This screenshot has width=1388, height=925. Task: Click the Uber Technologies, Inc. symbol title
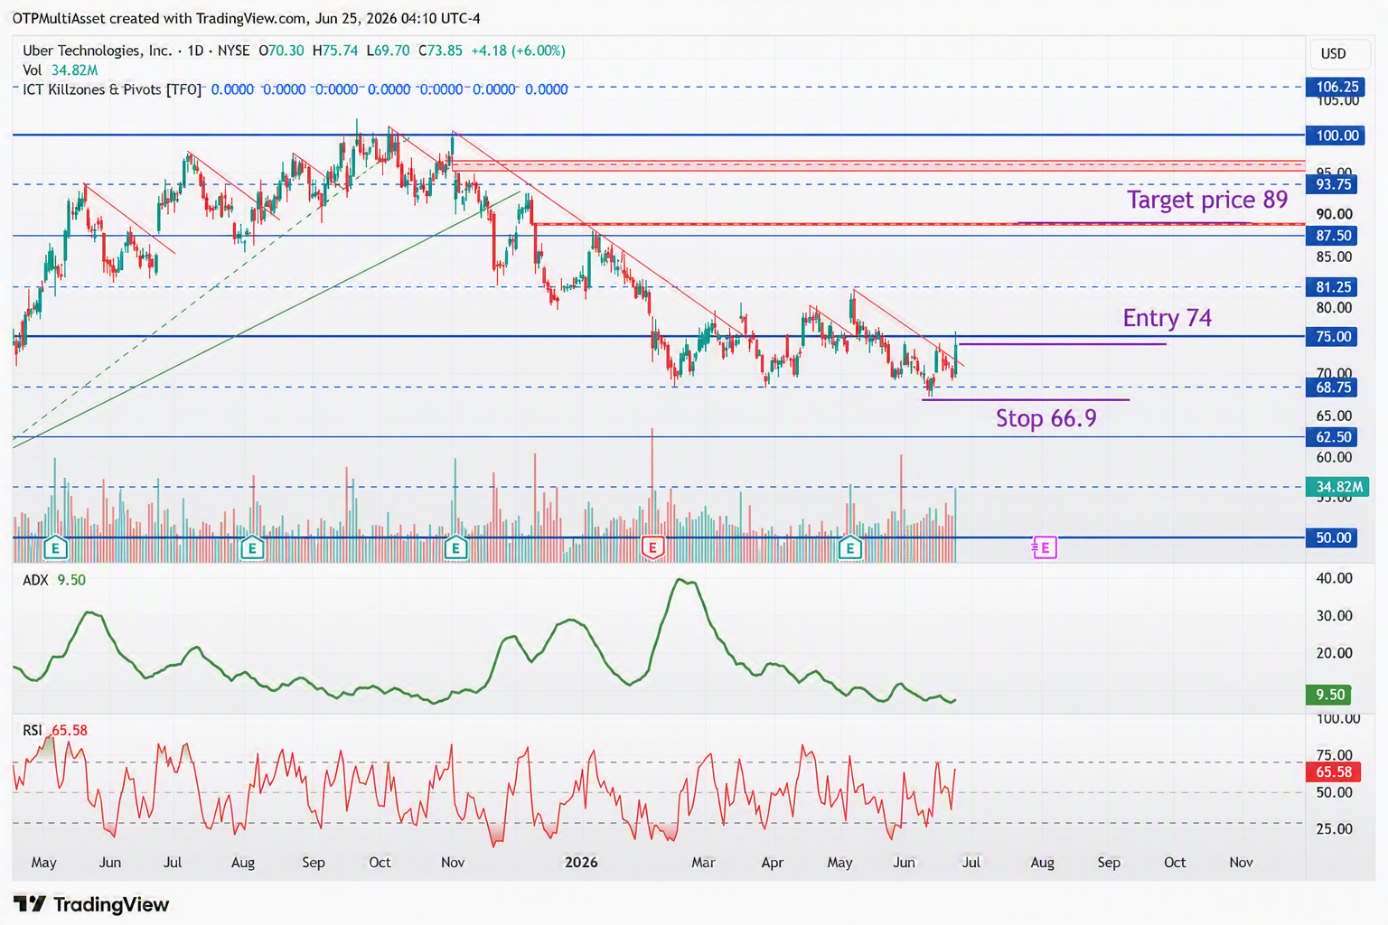pyautogui.click(x=97, y=51)
